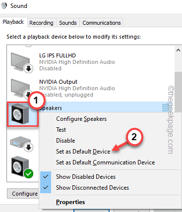Image resolution: width=182 pixels, height=212 pixels.
Task: Click the Speakers volume level meter
Action: coord(165,107)
